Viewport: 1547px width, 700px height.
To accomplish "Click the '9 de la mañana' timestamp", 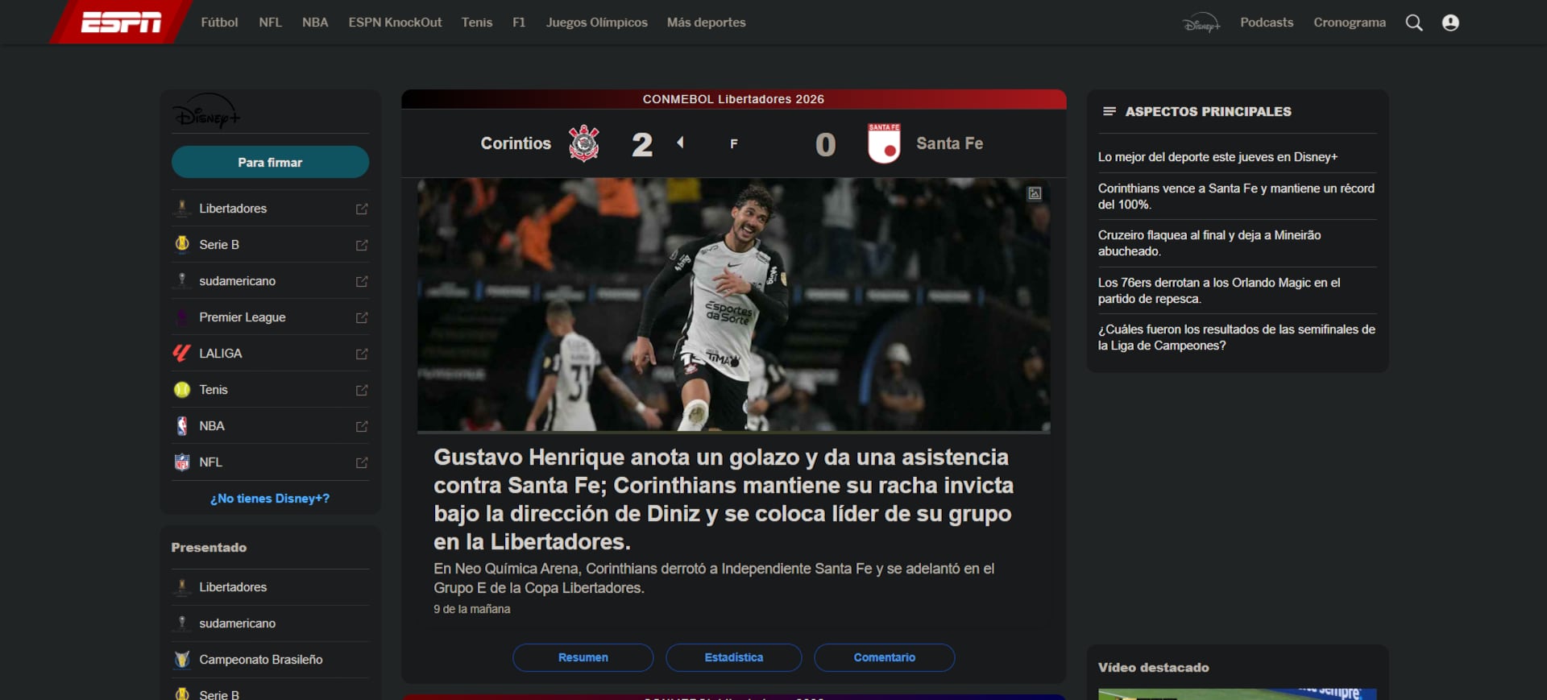I will click(x=471, y=609).
